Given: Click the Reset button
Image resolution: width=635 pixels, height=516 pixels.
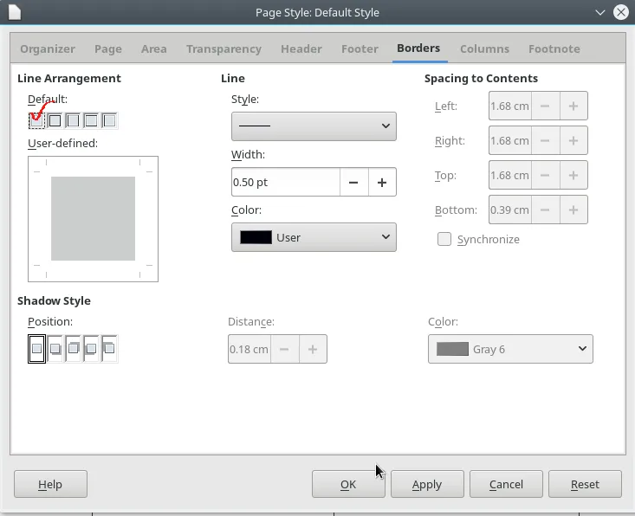Looking at the screenshot, I should pyautogui.click(x=586, y=484).
